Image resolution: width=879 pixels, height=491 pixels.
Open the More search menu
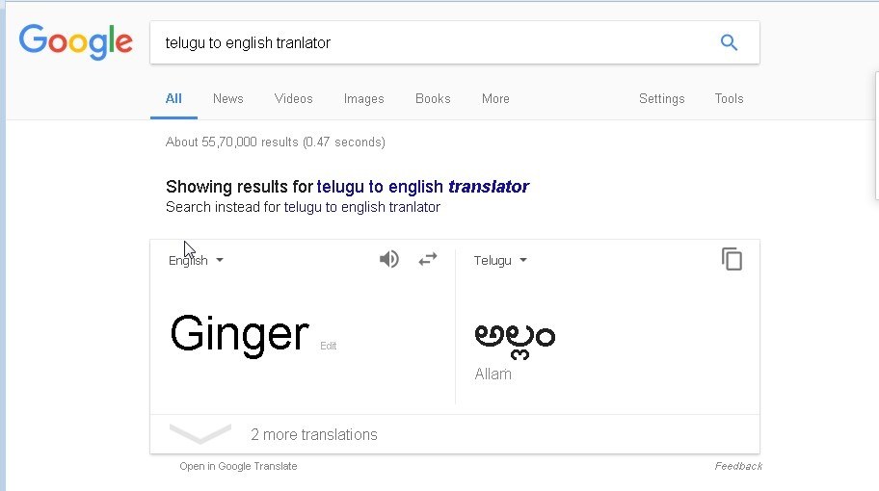(495, 98)
